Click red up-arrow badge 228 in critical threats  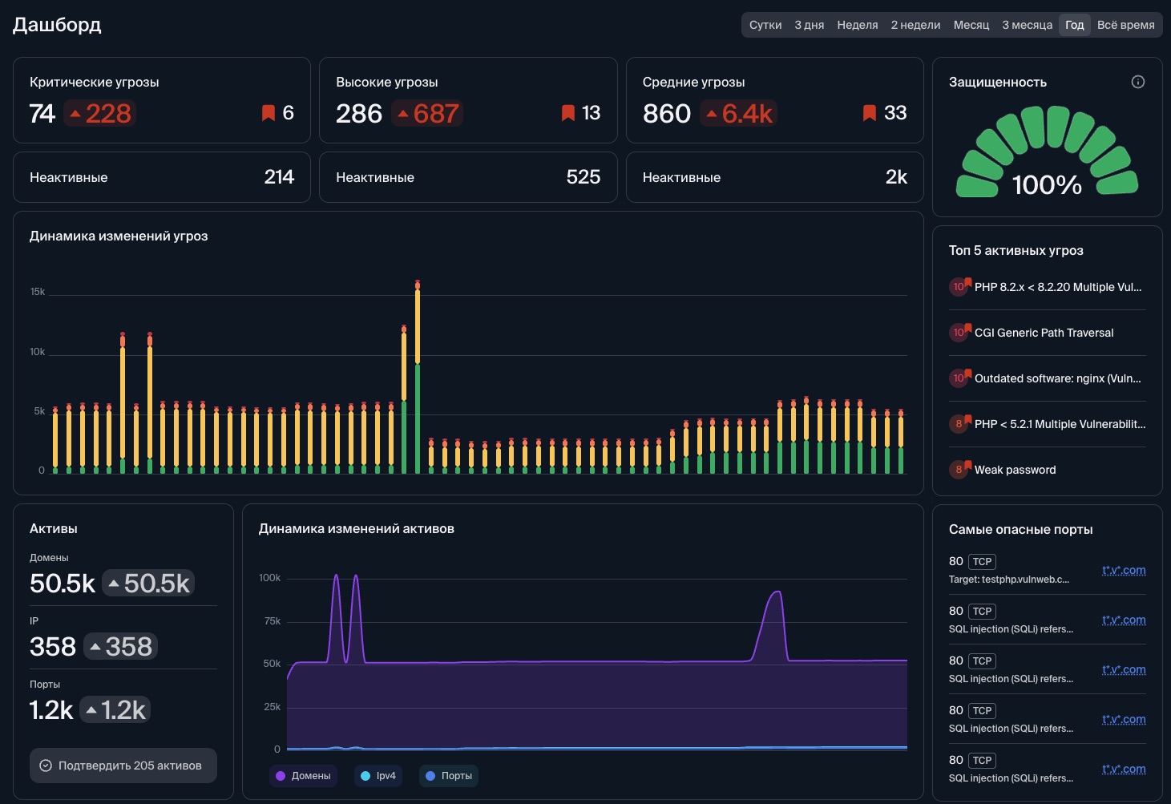tap(99, 114)
